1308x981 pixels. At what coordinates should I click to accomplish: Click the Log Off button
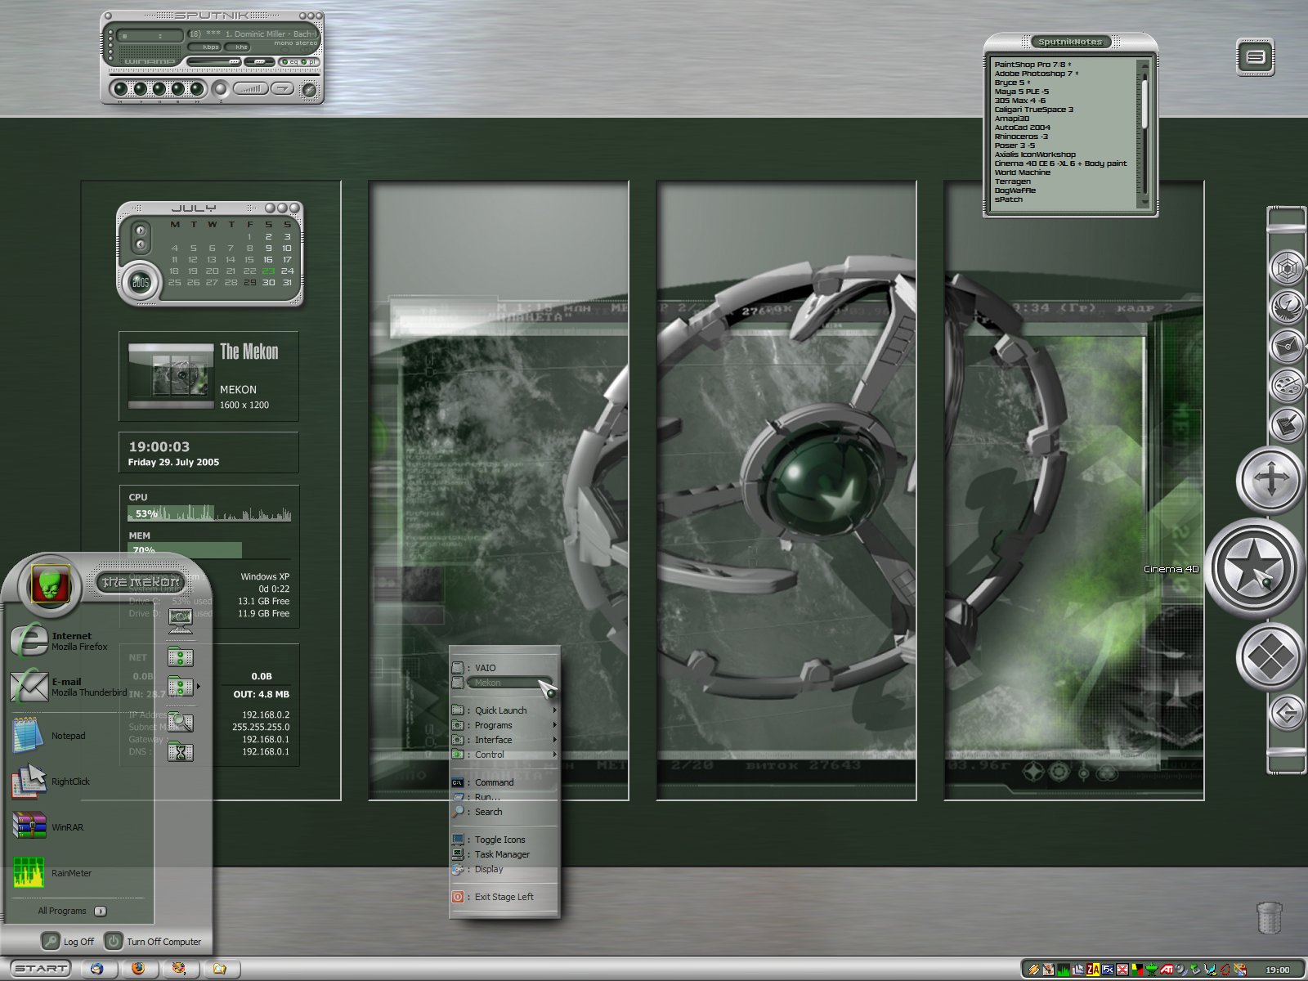pyautogui.click(x=69, y=942)
